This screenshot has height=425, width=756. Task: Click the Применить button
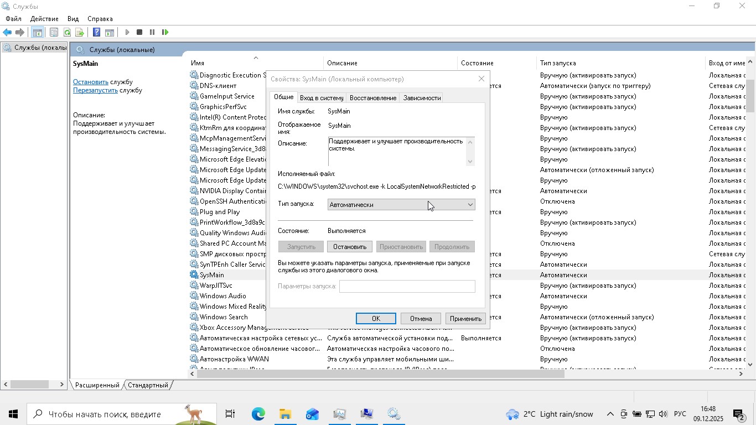(465, 319)
